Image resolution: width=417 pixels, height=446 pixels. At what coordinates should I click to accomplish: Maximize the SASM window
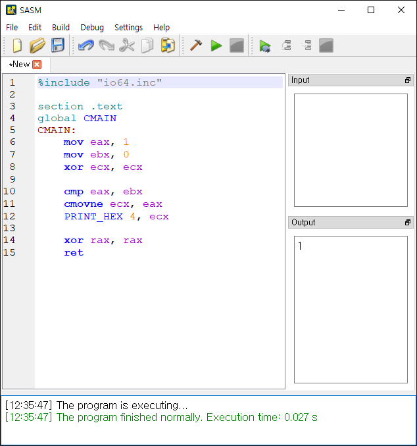[371, 11]
